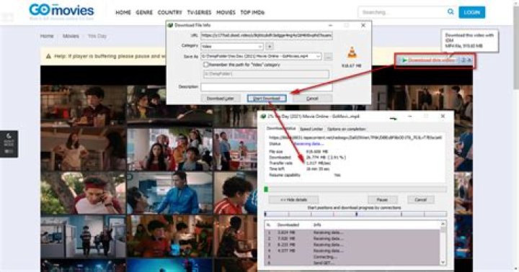The height and width of the screenshot is (272, 519).
Task: Open MOVIES in the site navigation
Action: coord(226,12)
